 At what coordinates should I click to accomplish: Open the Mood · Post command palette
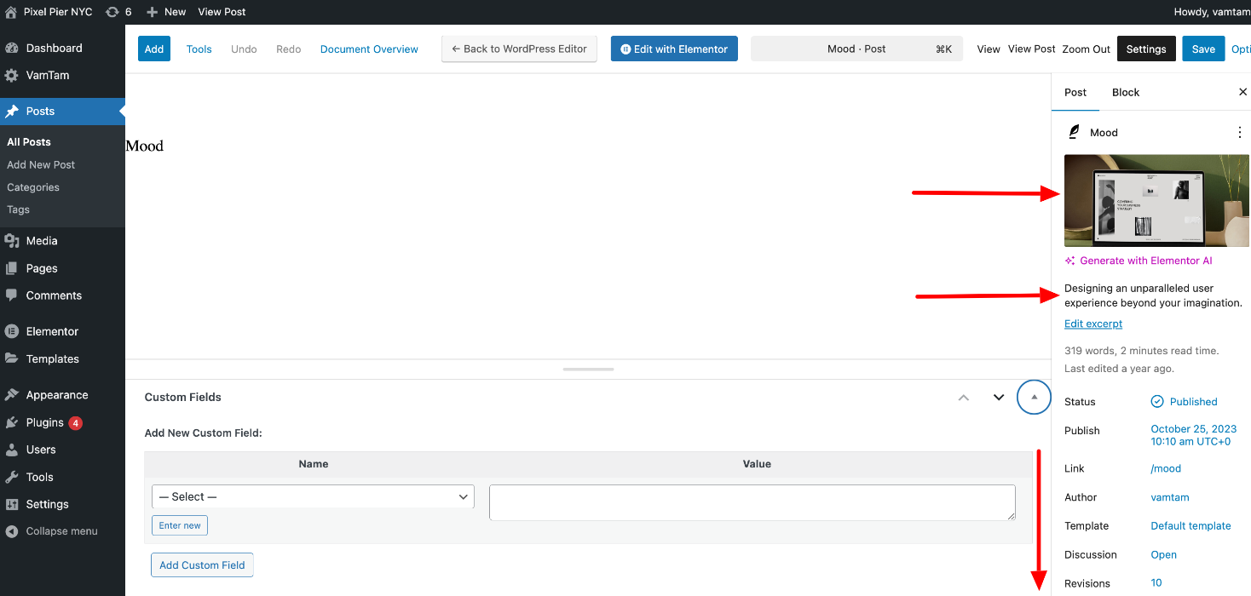pos(856,49)
